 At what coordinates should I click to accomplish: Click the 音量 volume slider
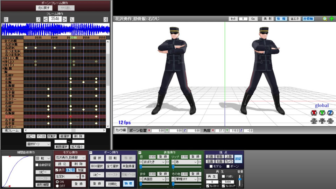(240, 180)
